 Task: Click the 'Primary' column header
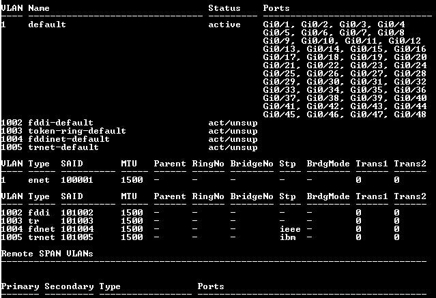pos(20,286)
